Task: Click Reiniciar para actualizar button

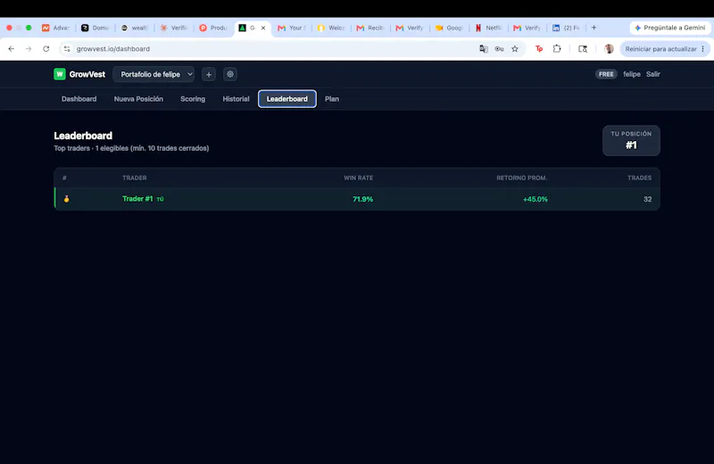Action: point(660,49)
